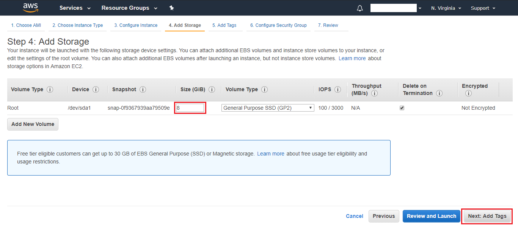The width and height of the screenshot is (518, 227).
Task: Click info icon beside Size (GiB)
Action: coord(212,90)
